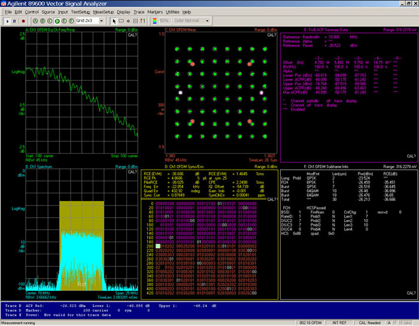Click 'Center: 70 MHz' under the spectrum
The height and width of the screenshot is (326, 419).
point(37,293)
